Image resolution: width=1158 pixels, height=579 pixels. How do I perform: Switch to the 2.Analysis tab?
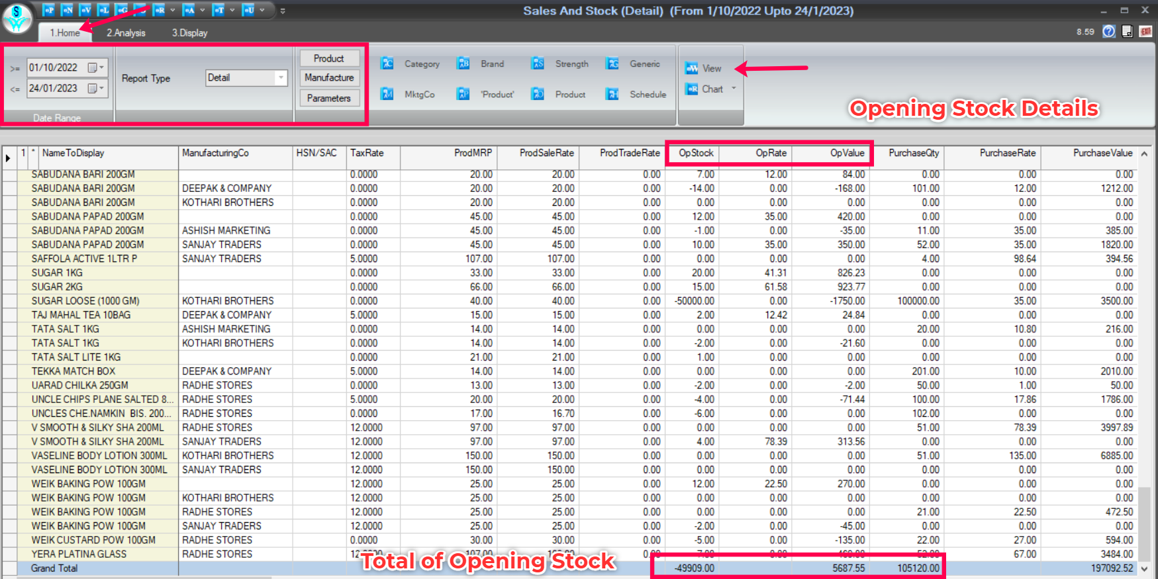(126, 32)
